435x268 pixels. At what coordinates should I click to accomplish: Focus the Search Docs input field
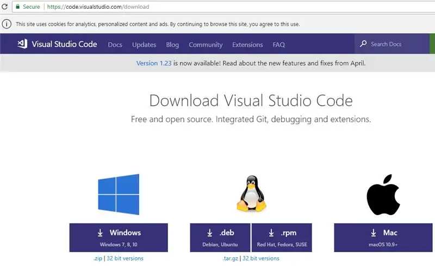[391, 44]
